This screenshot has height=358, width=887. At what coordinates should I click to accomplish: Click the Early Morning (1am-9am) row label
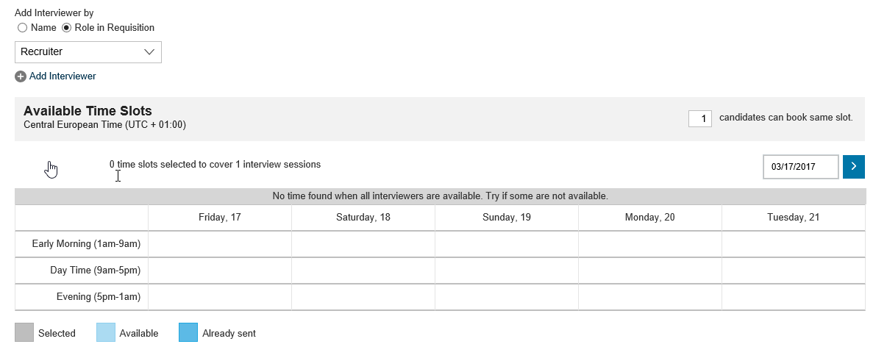(86, 244)
